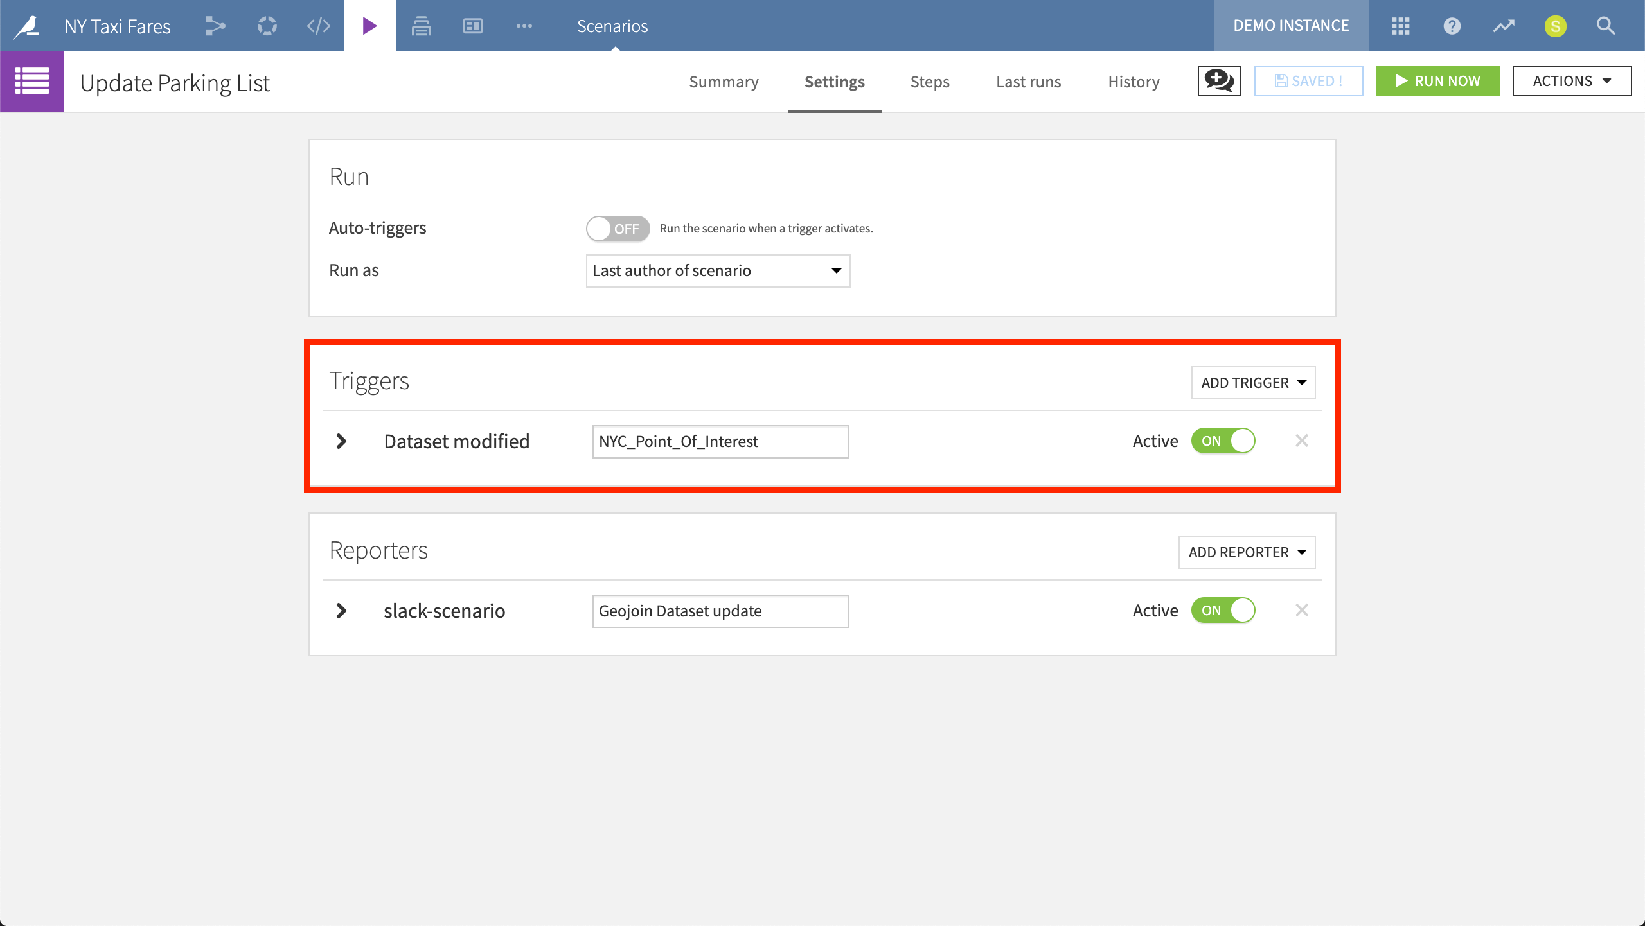This screenshot has width=1645, height=926.
Task: Switch to the Settings tab
Action: click(x=834, y=82)
